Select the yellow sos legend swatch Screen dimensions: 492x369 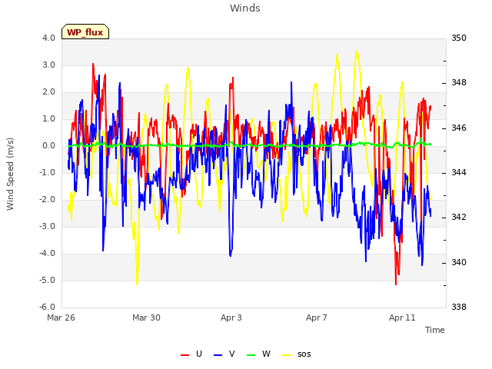(x=287, y=355)
